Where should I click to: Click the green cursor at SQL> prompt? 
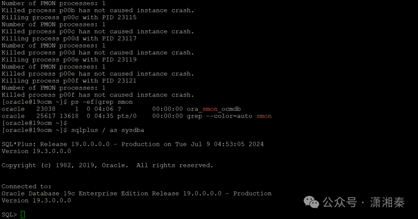(23, 214)
